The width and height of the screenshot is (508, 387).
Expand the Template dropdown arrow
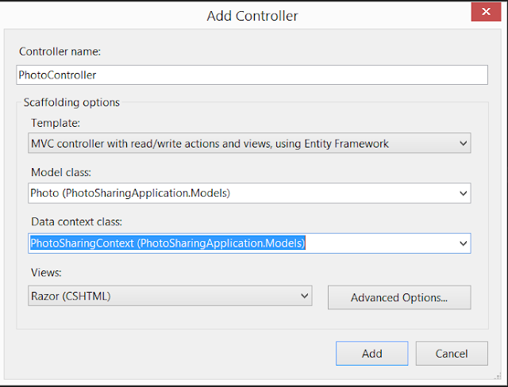click(464, 143)
